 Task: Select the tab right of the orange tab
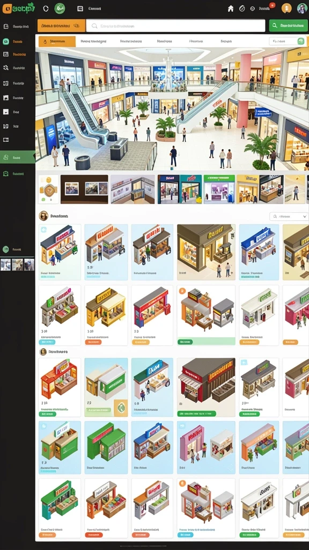pyautogui.click(x=93, y=41)
